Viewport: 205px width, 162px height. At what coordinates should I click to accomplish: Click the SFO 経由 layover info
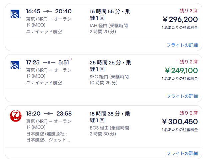point(109,80)
